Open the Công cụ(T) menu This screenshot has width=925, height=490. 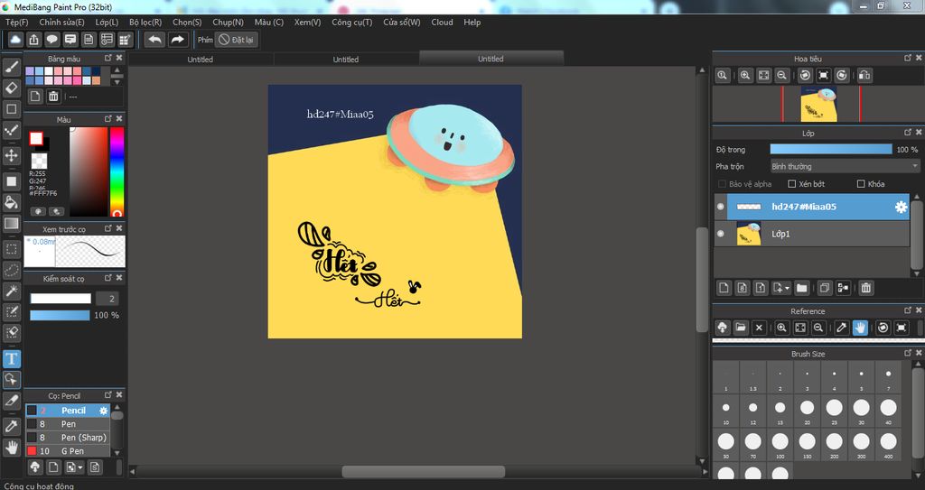pyautogui.click(x=351, y=23)
